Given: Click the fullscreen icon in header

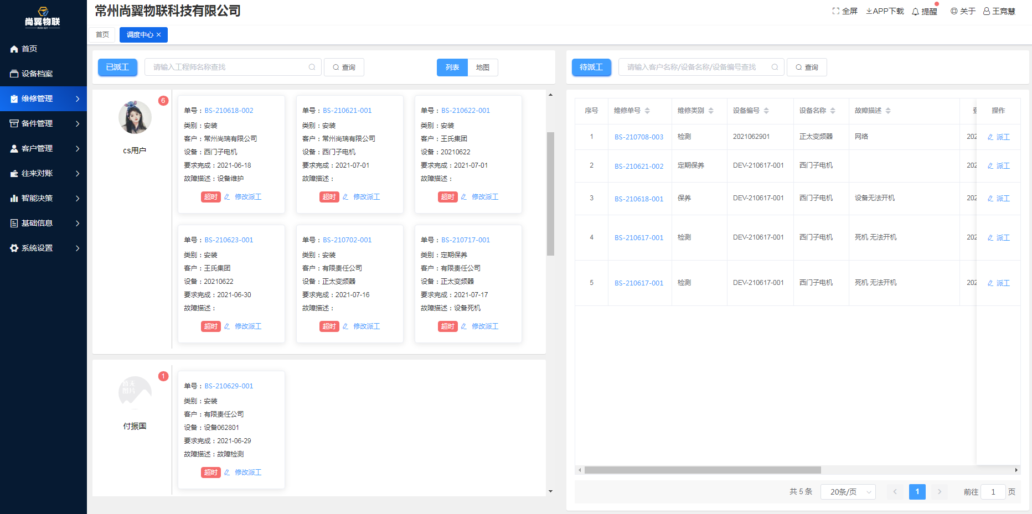Looking at the screenshot, I should tap(835, 11).
